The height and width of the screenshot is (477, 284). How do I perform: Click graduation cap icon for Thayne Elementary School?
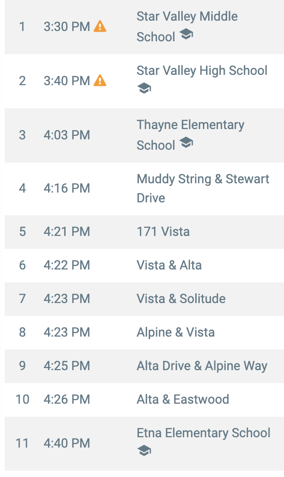(x=186, y=142)
